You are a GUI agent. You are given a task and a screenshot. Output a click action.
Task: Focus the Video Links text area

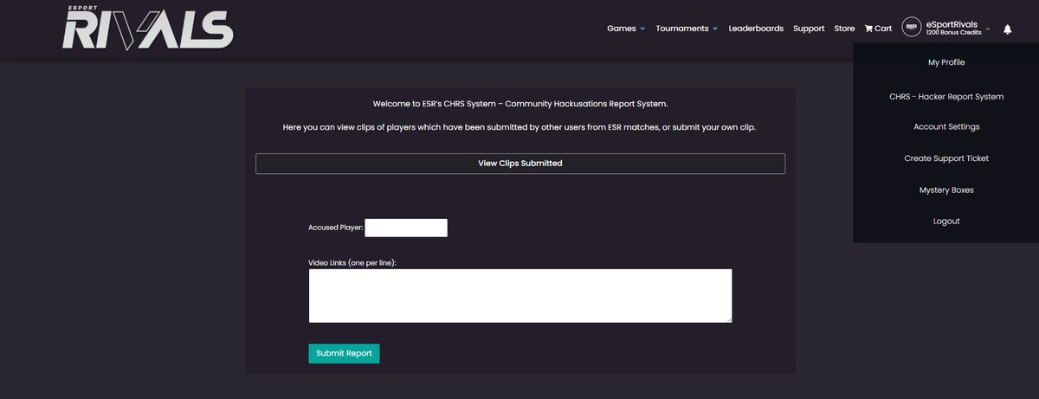click(520, 296)
